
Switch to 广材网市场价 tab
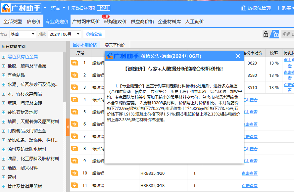click(86, 22)
